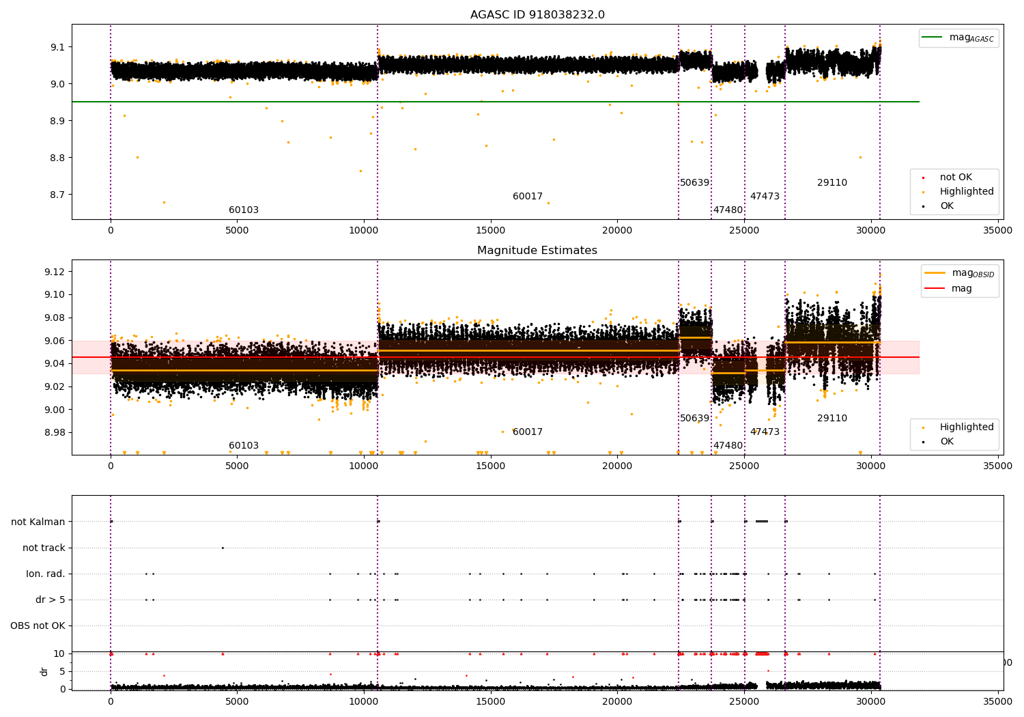Click the 8.7 y-axis tick label
The image size is (1024, 717).
coord(57,195)
